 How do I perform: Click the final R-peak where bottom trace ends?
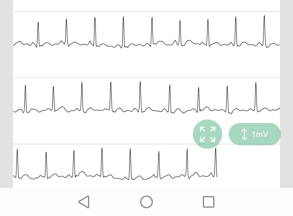coord(216,149)
